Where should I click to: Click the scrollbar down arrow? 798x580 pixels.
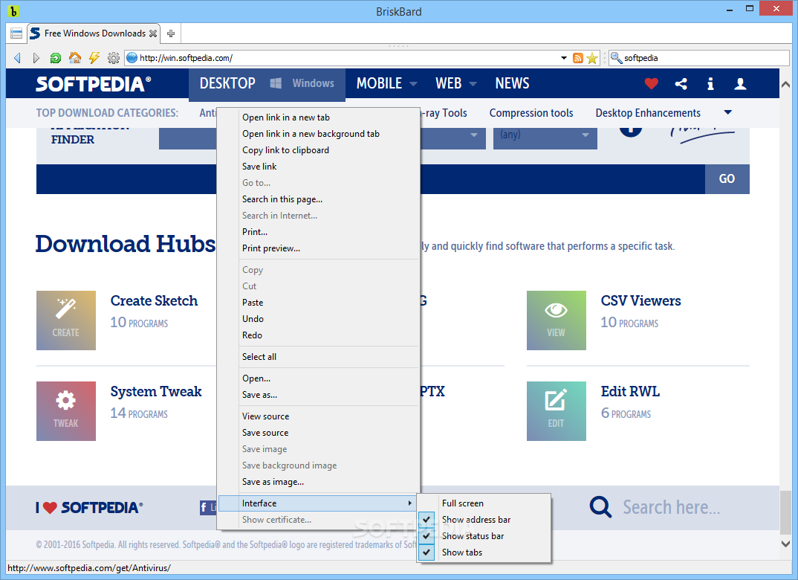click(786, 544)
